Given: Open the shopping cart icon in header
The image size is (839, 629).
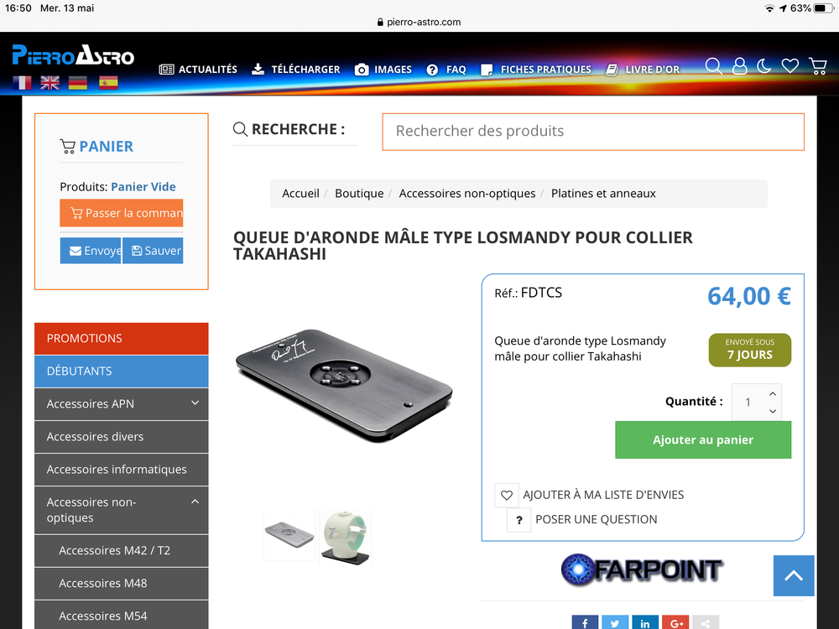Looking at the screenshot, I should click(817, 66).
